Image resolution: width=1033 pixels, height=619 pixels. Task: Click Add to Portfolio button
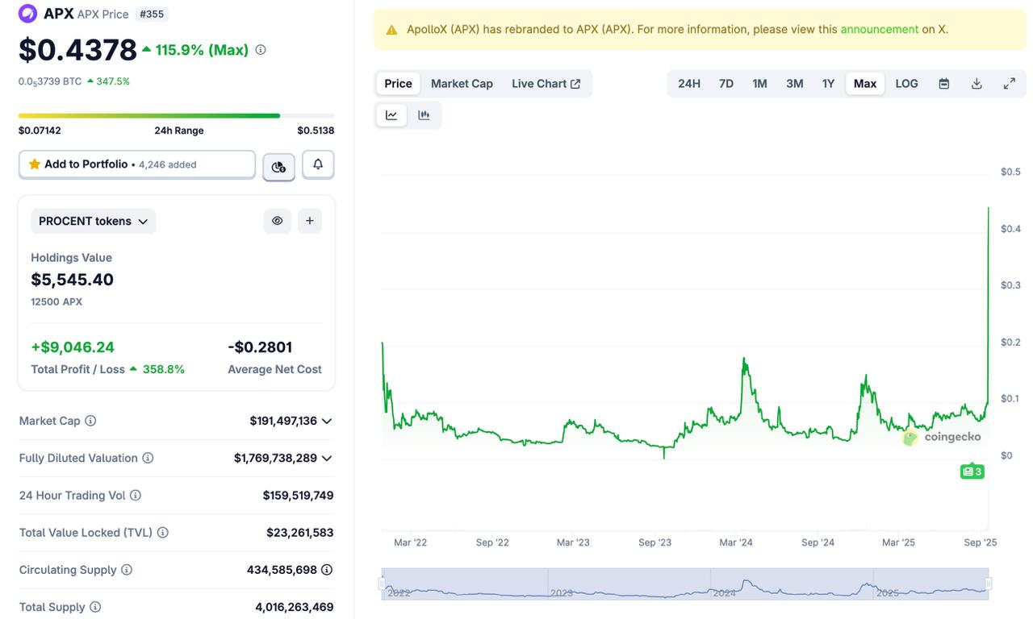[x=137, y=164]
